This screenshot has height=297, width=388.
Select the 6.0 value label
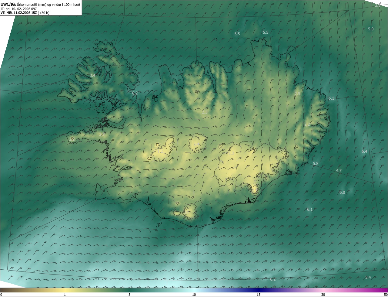[x=342, y=192]
